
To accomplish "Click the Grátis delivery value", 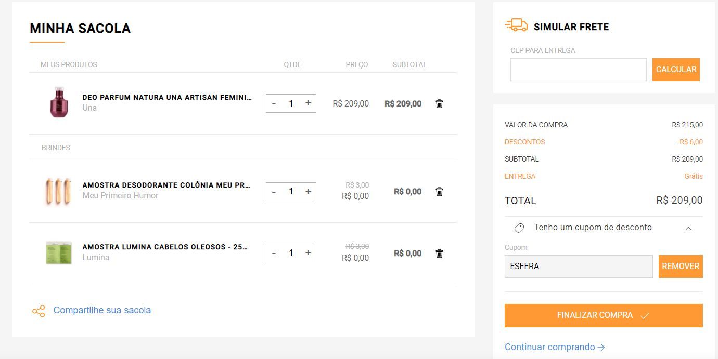I will pyautogui.click(x=694, y=176).
